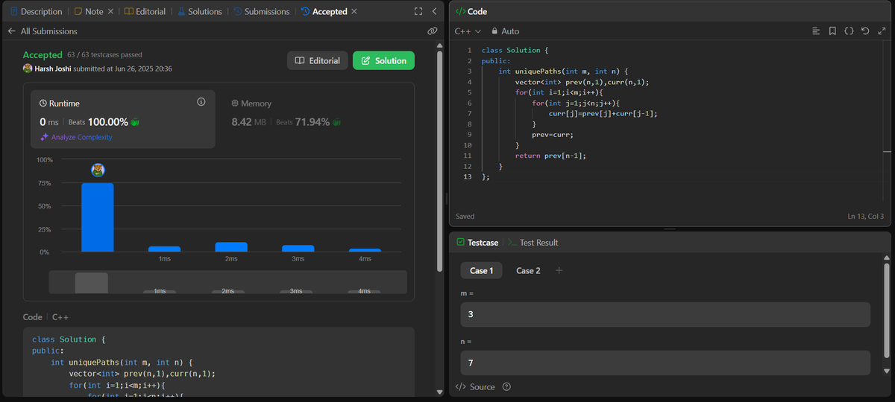This screenshot has width=895, height=402.
Task: Open the Description tab
Action: 37,12
